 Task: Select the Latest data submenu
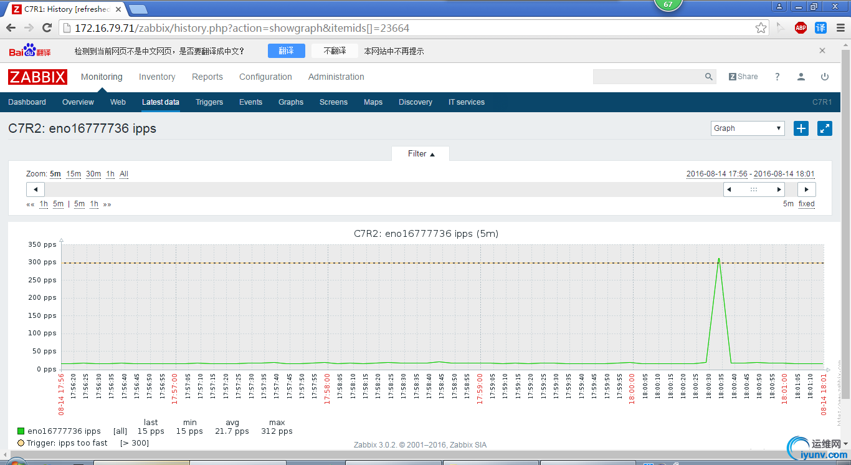161,102
